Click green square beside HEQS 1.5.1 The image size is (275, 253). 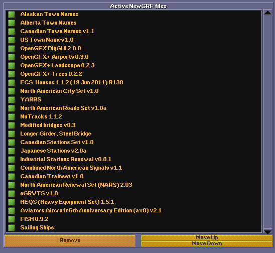point(12,202)
